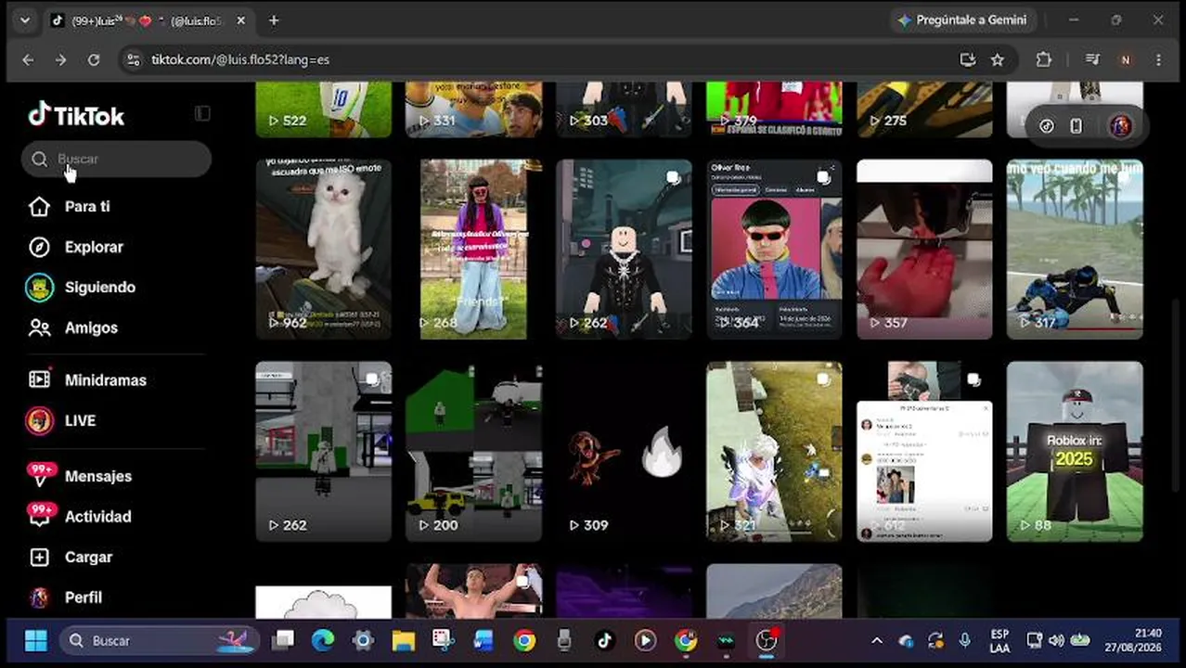Open Chrome three-dot menu

point(1158,59)
